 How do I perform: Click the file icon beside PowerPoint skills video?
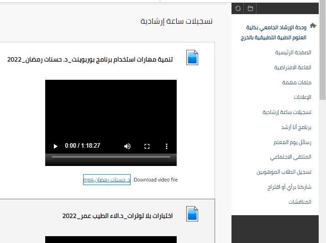click(192, 57)
